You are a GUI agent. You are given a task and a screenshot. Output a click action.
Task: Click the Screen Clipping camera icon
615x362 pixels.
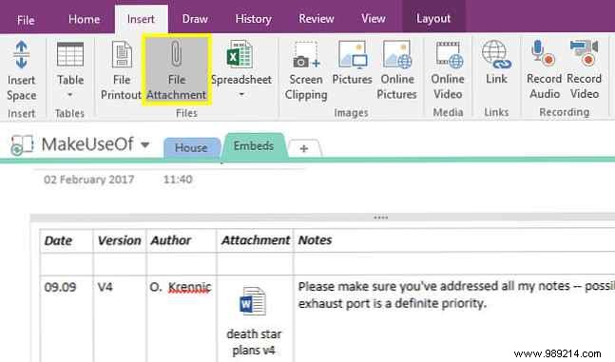coord(306,55)
